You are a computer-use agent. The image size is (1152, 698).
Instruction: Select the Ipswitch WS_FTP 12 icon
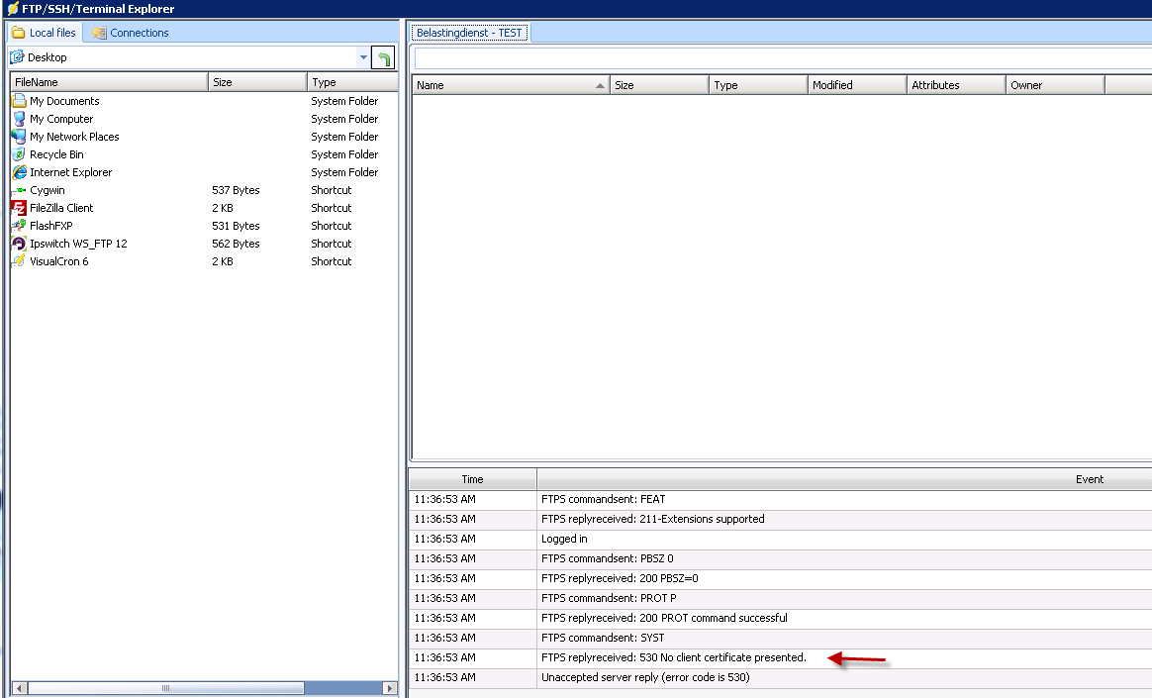coord(19,244)
